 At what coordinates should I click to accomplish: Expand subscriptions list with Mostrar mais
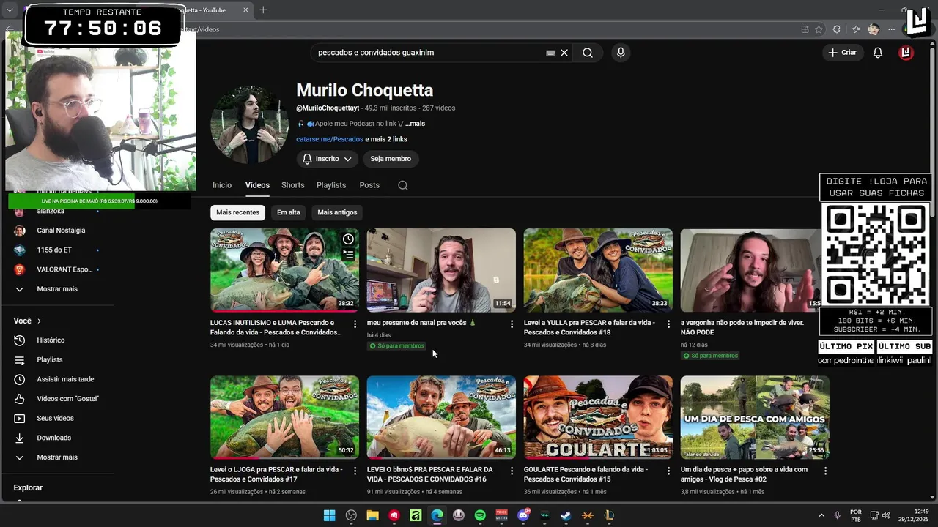57,289
